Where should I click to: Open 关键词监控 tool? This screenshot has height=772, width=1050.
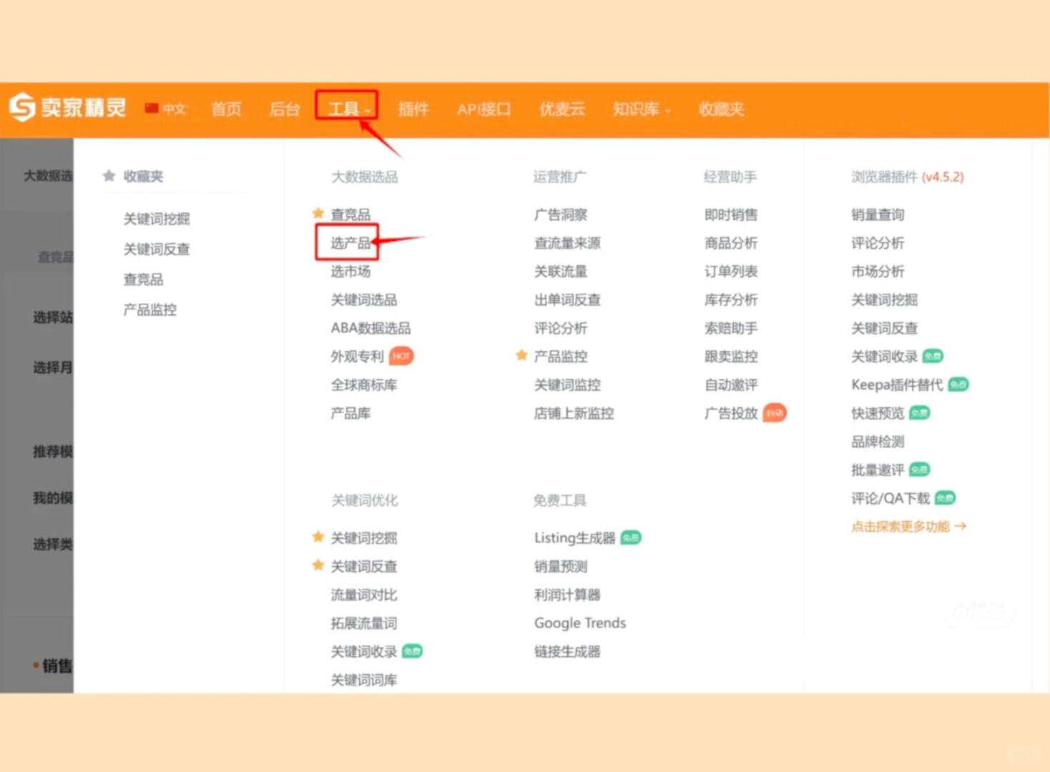pyautogui.click(x=568, y=385)
